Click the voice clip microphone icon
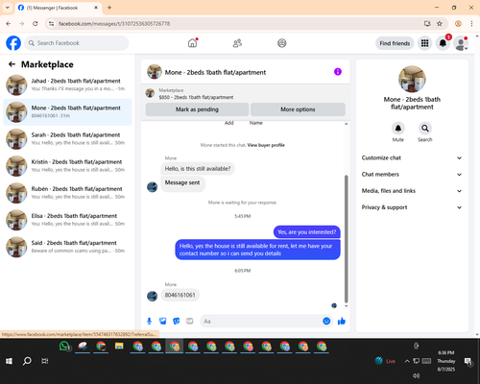 149,321
